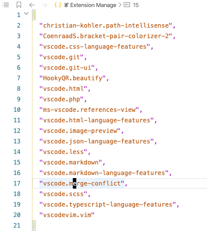The image size is (207, 250).
Task: Click the opening bracket on line 1
Action: (x=34, y=15)
